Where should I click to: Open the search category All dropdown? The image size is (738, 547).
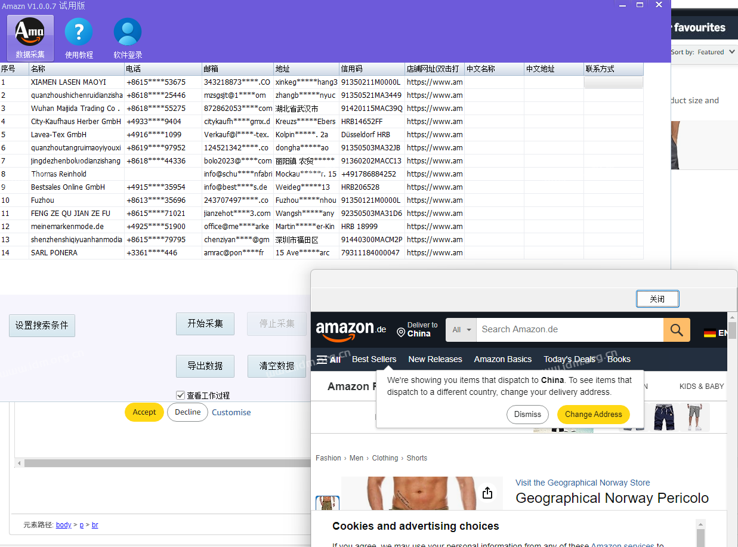461,330
